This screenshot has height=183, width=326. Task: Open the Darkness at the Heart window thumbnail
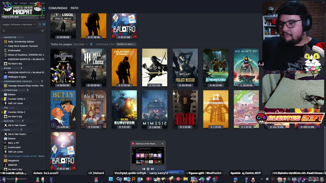click(x=148, y=156)
